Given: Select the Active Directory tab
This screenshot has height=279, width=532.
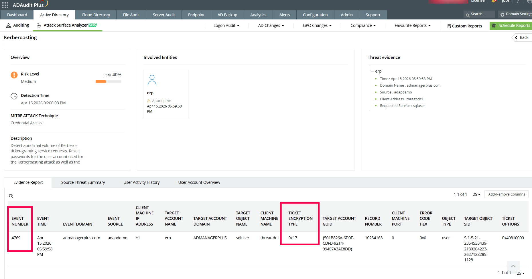Looking at the screenshot, I should [54, 15].
